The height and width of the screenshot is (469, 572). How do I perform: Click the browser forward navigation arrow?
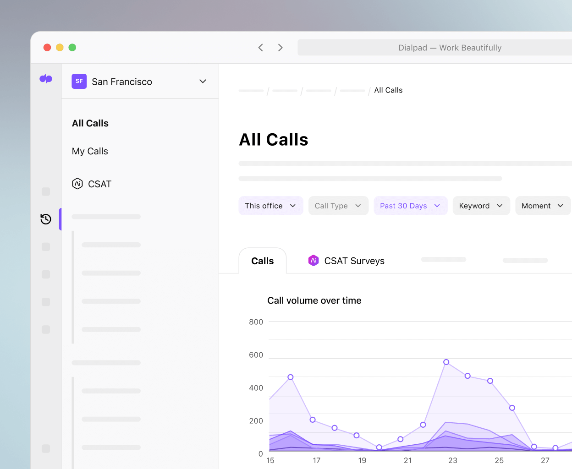[x=280, y=47]
